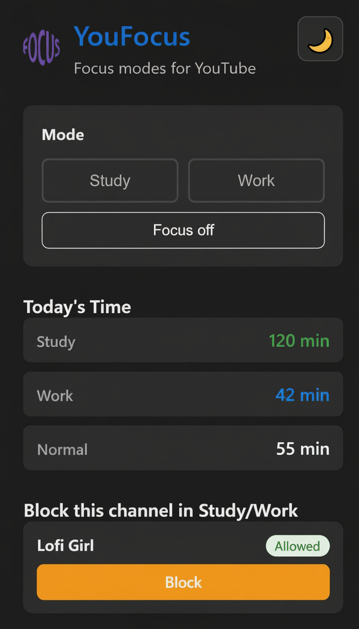Click the Lofi Girl channel name

65,546
